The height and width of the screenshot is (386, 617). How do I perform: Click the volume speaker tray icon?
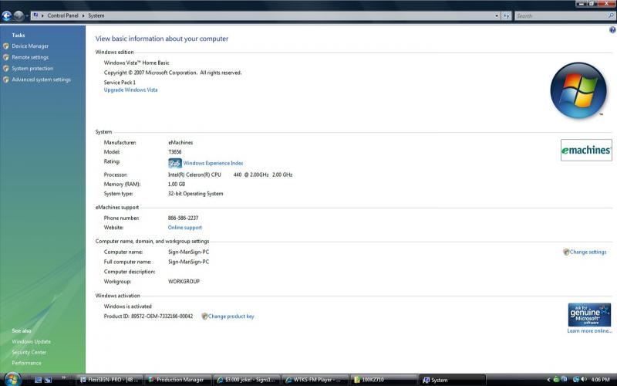point(584,379)
